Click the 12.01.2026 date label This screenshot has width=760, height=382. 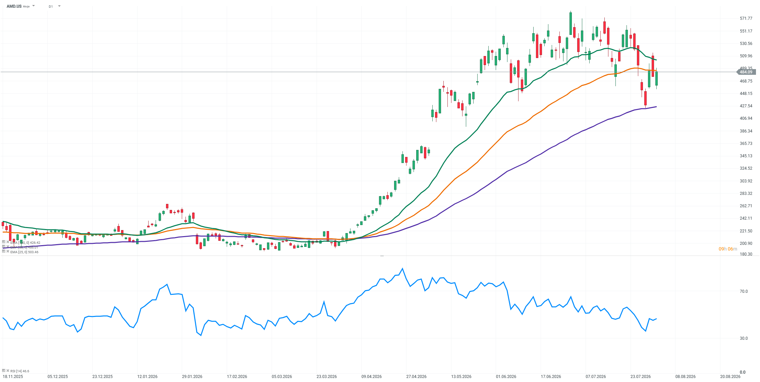pyautogui.click(x=147, y=377)
